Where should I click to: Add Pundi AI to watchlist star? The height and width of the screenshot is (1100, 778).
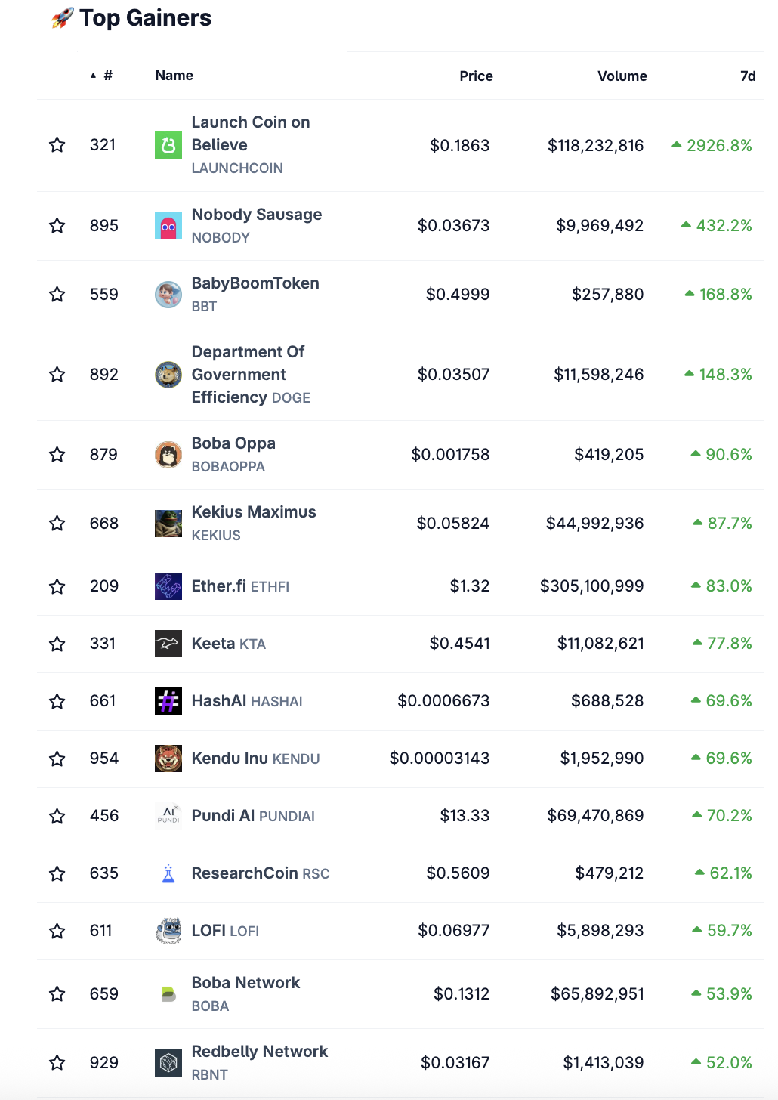[57, 816]
